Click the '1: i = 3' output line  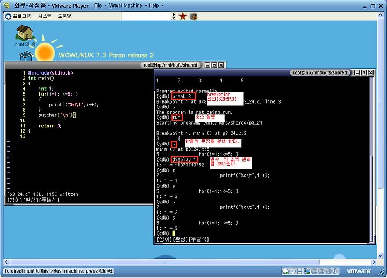point(167,228)
